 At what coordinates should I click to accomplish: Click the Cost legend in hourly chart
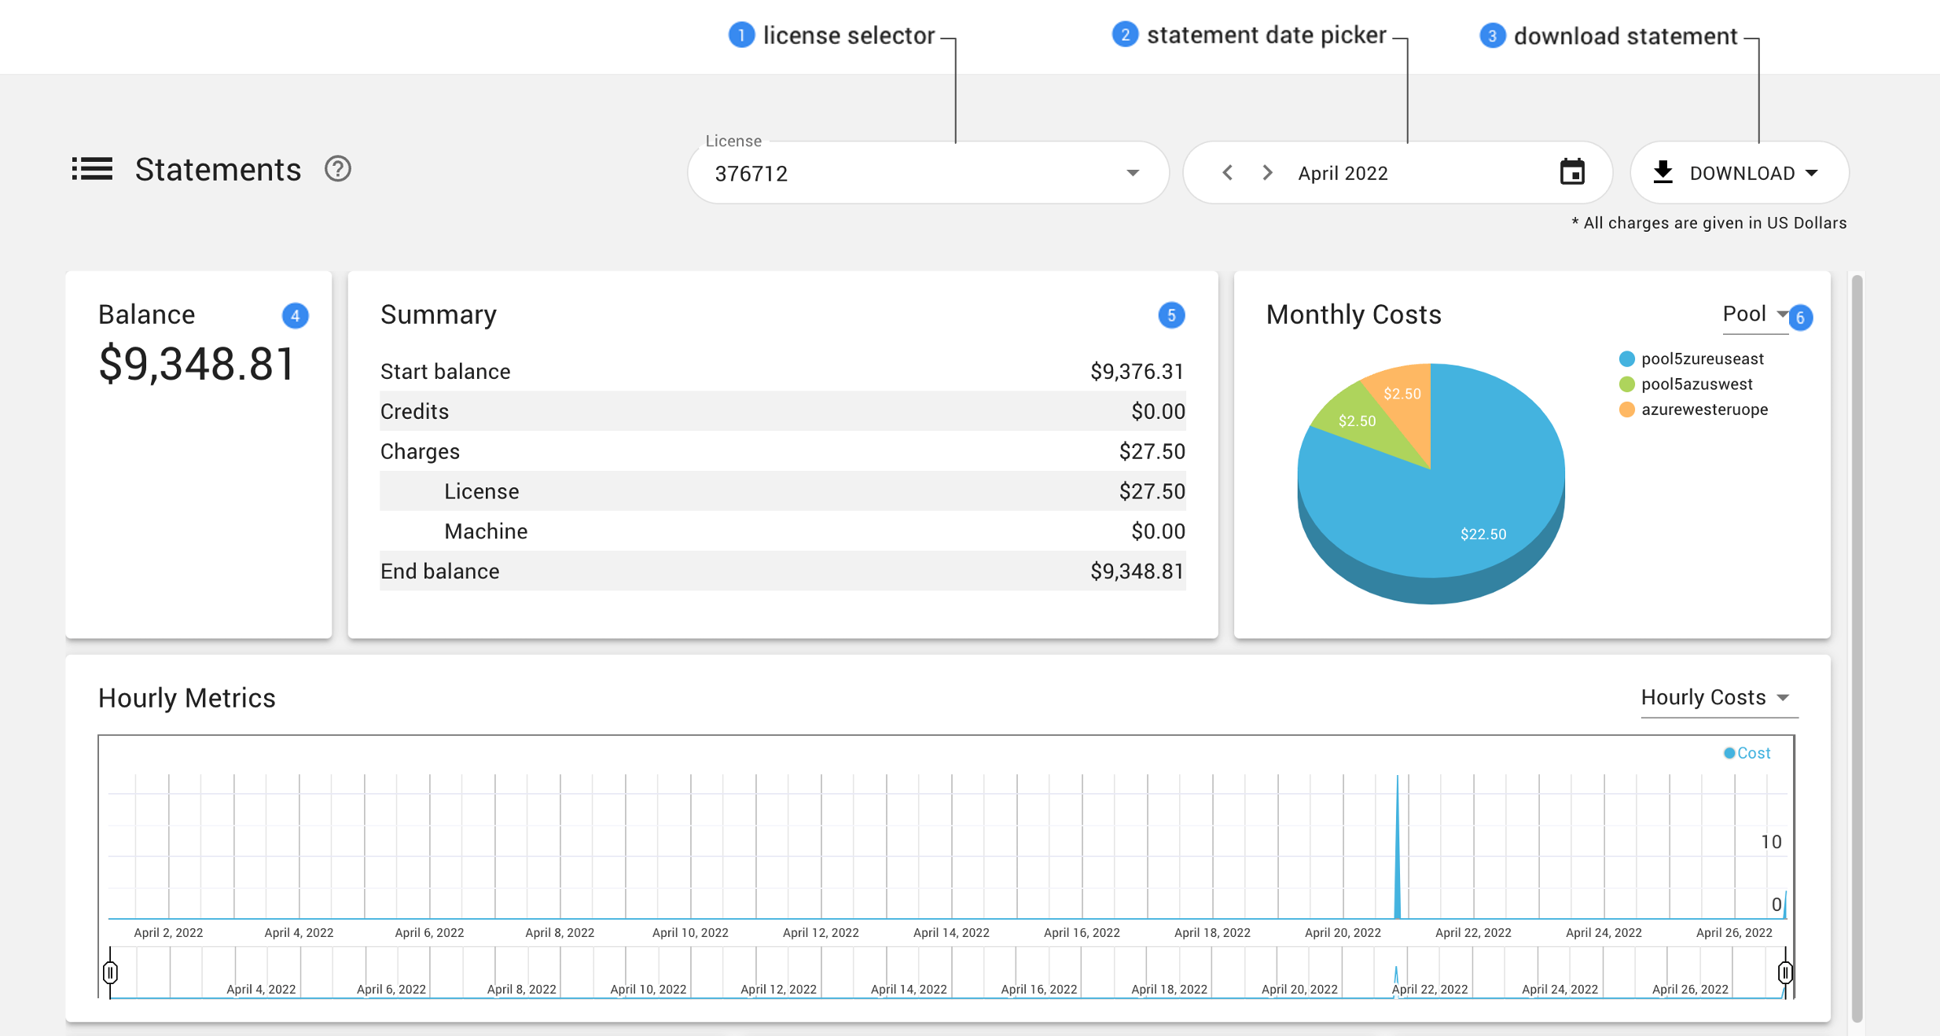pos(1747,753)
